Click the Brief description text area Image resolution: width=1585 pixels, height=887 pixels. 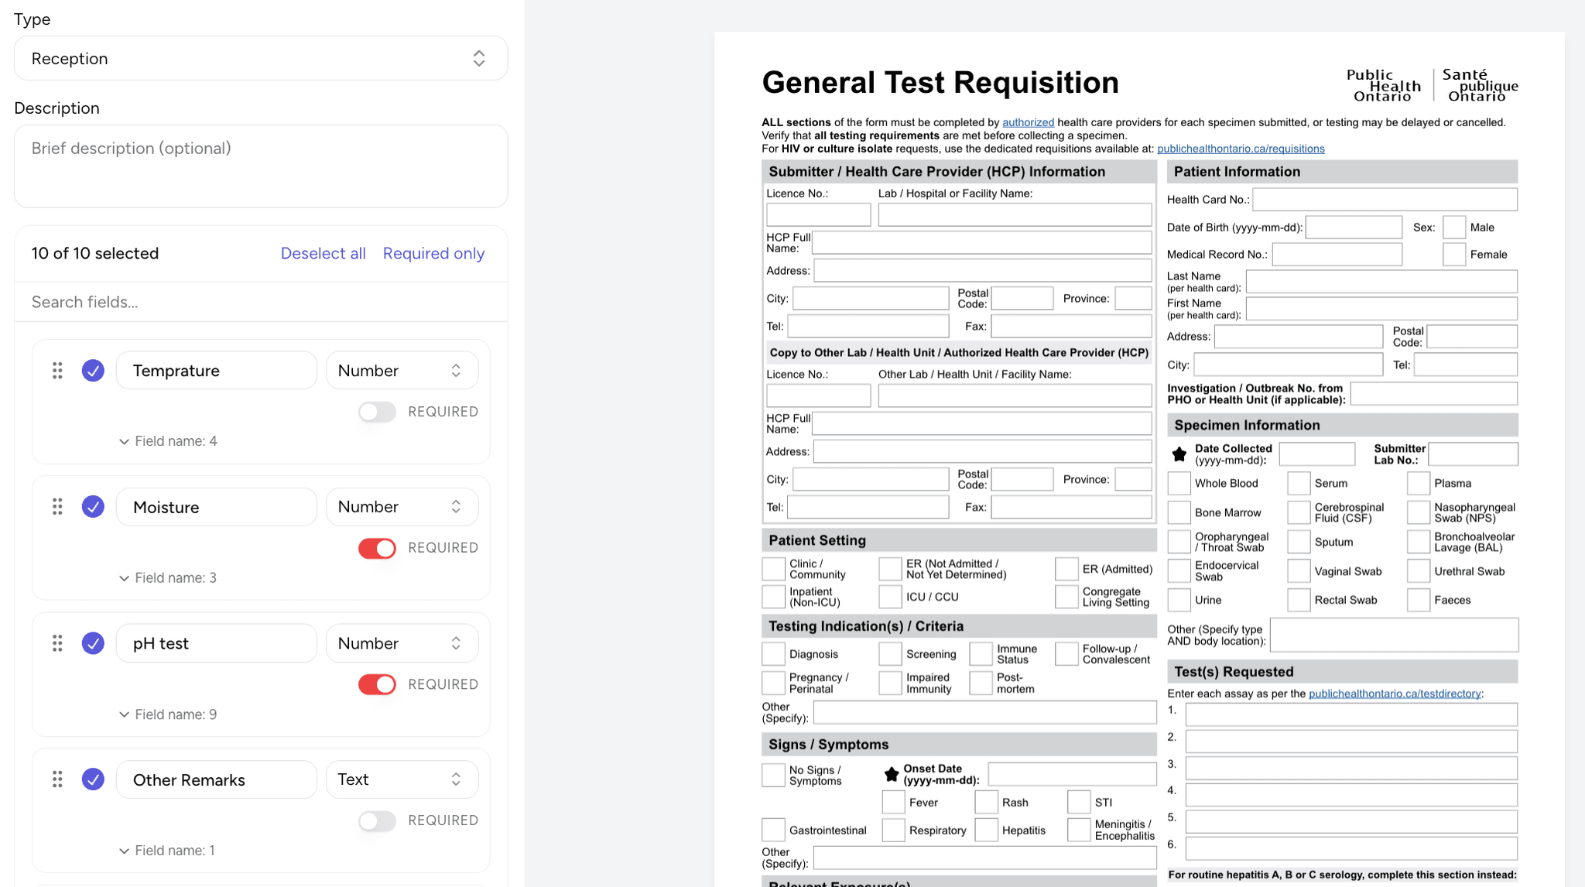click(261, 166)
